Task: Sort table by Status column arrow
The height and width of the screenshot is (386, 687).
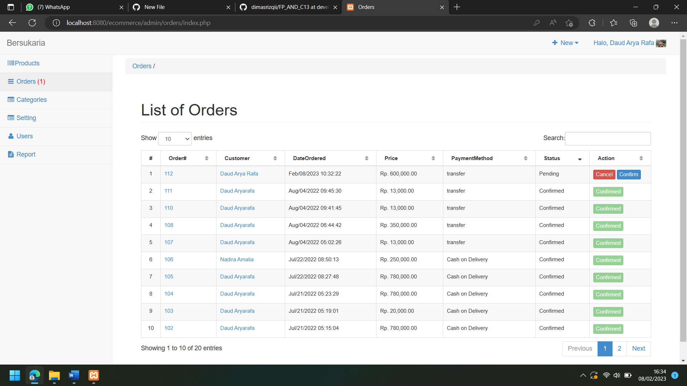Action: [580, 159]
